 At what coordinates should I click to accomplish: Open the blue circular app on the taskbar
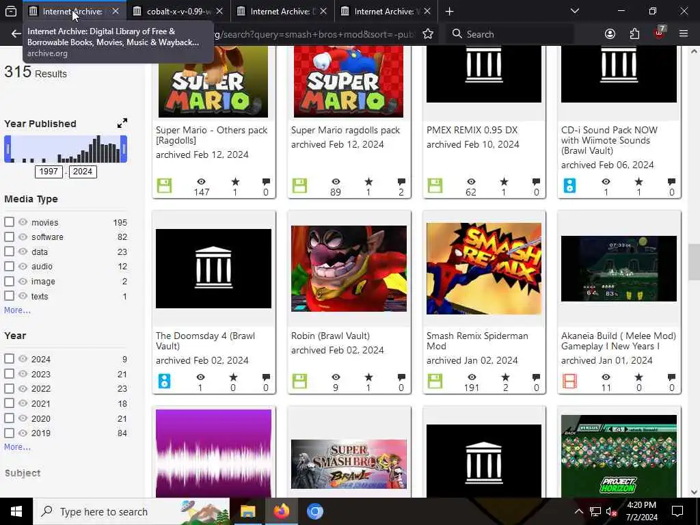point(314,511)
